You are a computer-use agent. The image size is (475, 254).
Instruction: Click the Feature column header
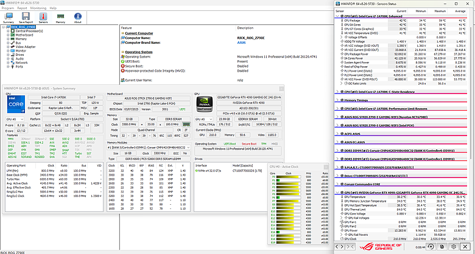(x=127, y=28)
